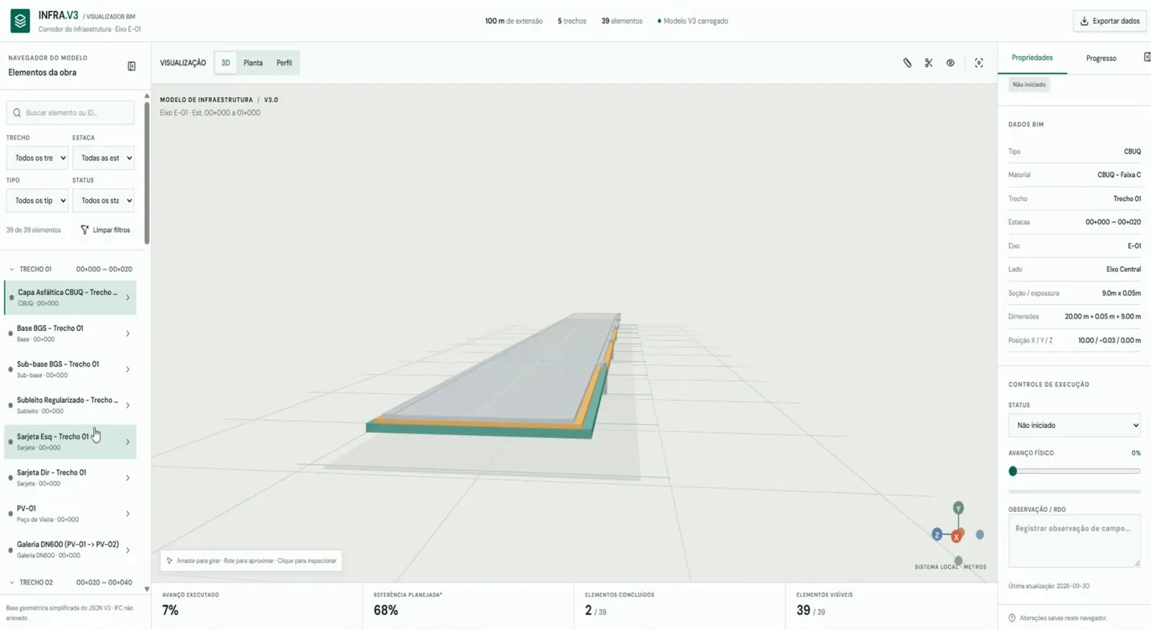Click the INFRA.V3 logo icon
The height and width of the screenshot is (630, 1151).
(20, 21)
